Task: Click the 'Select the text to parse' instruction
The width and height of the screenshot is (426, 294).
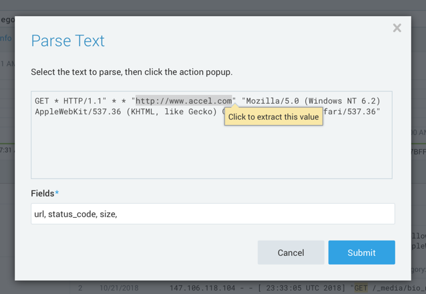Action: point(132,71)
